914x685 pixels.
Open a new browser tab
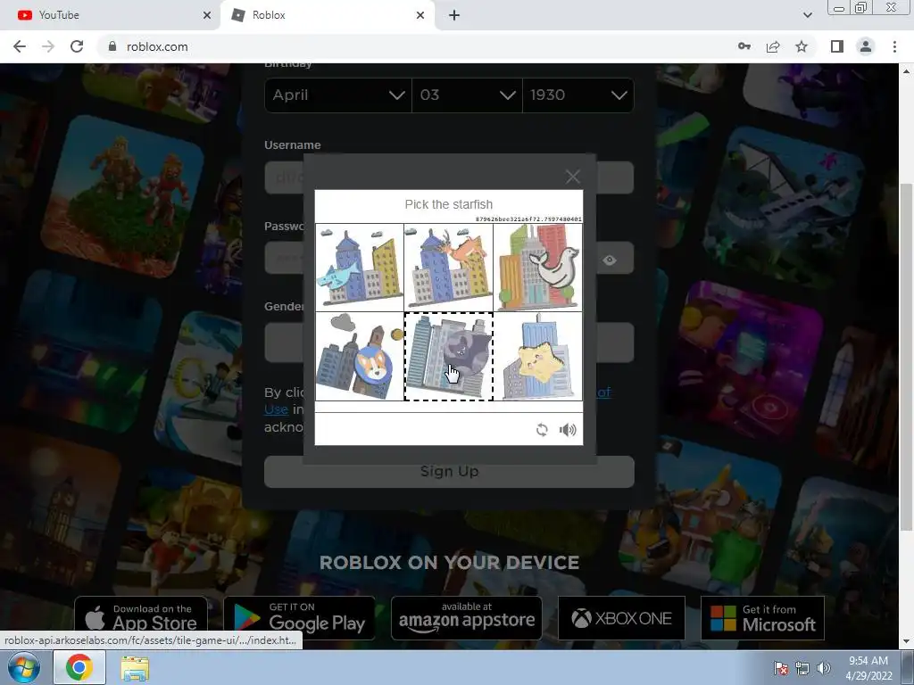454,15
